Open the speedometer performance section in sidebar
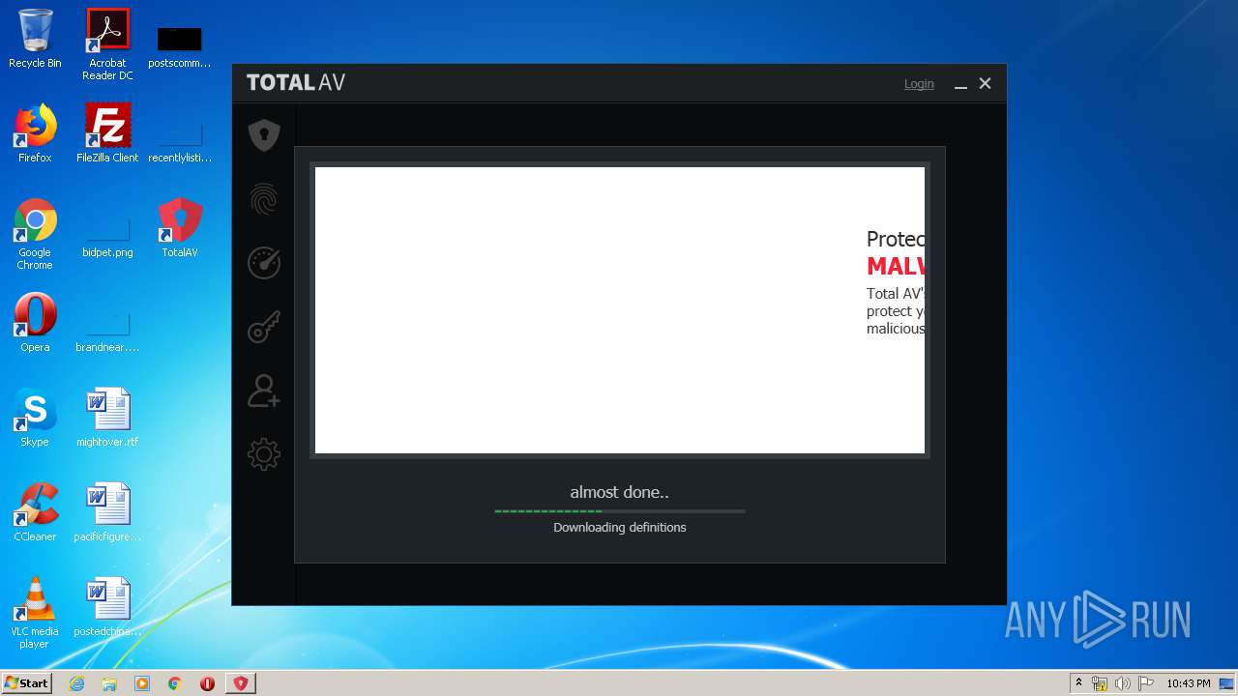The image size is (1238, 696). (x=264, y=263)
